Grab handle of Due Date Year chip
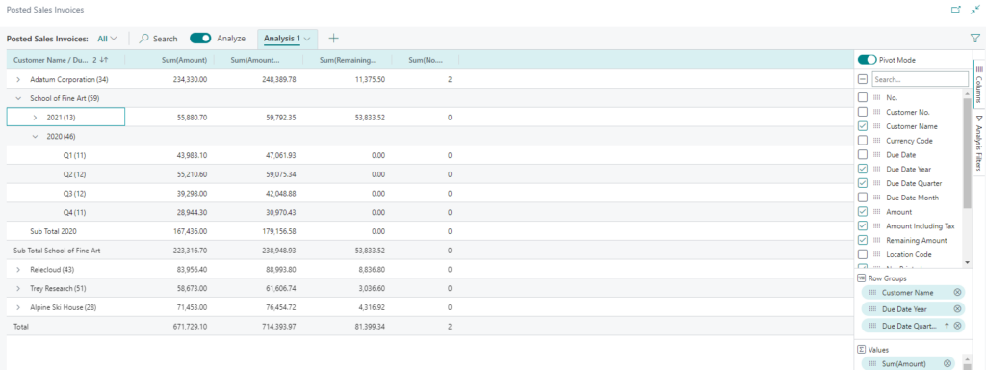This screenshot has height=370, width=986. [872, 309]
